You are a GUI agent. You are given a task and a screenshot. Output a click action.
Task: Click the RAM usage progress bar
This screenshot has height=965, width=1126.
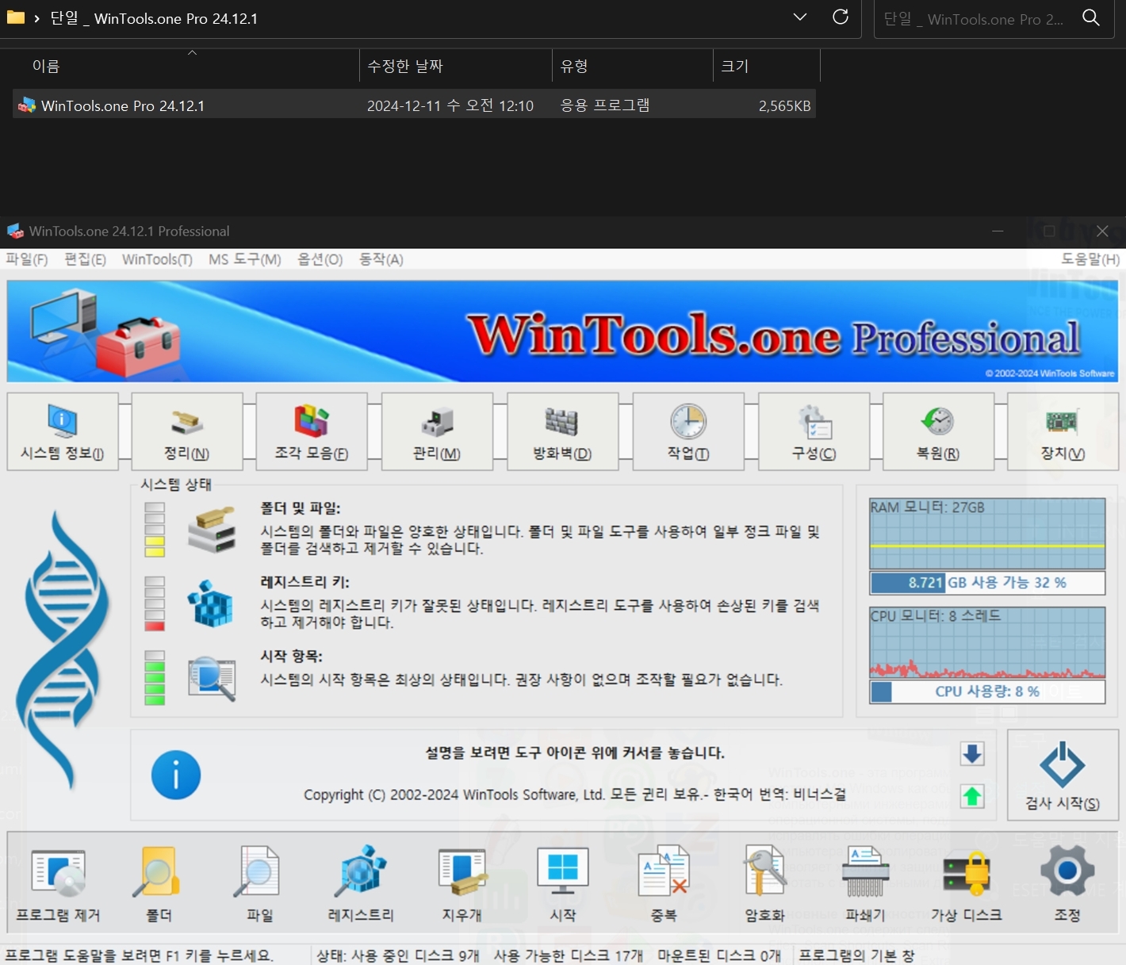(987, 583)
